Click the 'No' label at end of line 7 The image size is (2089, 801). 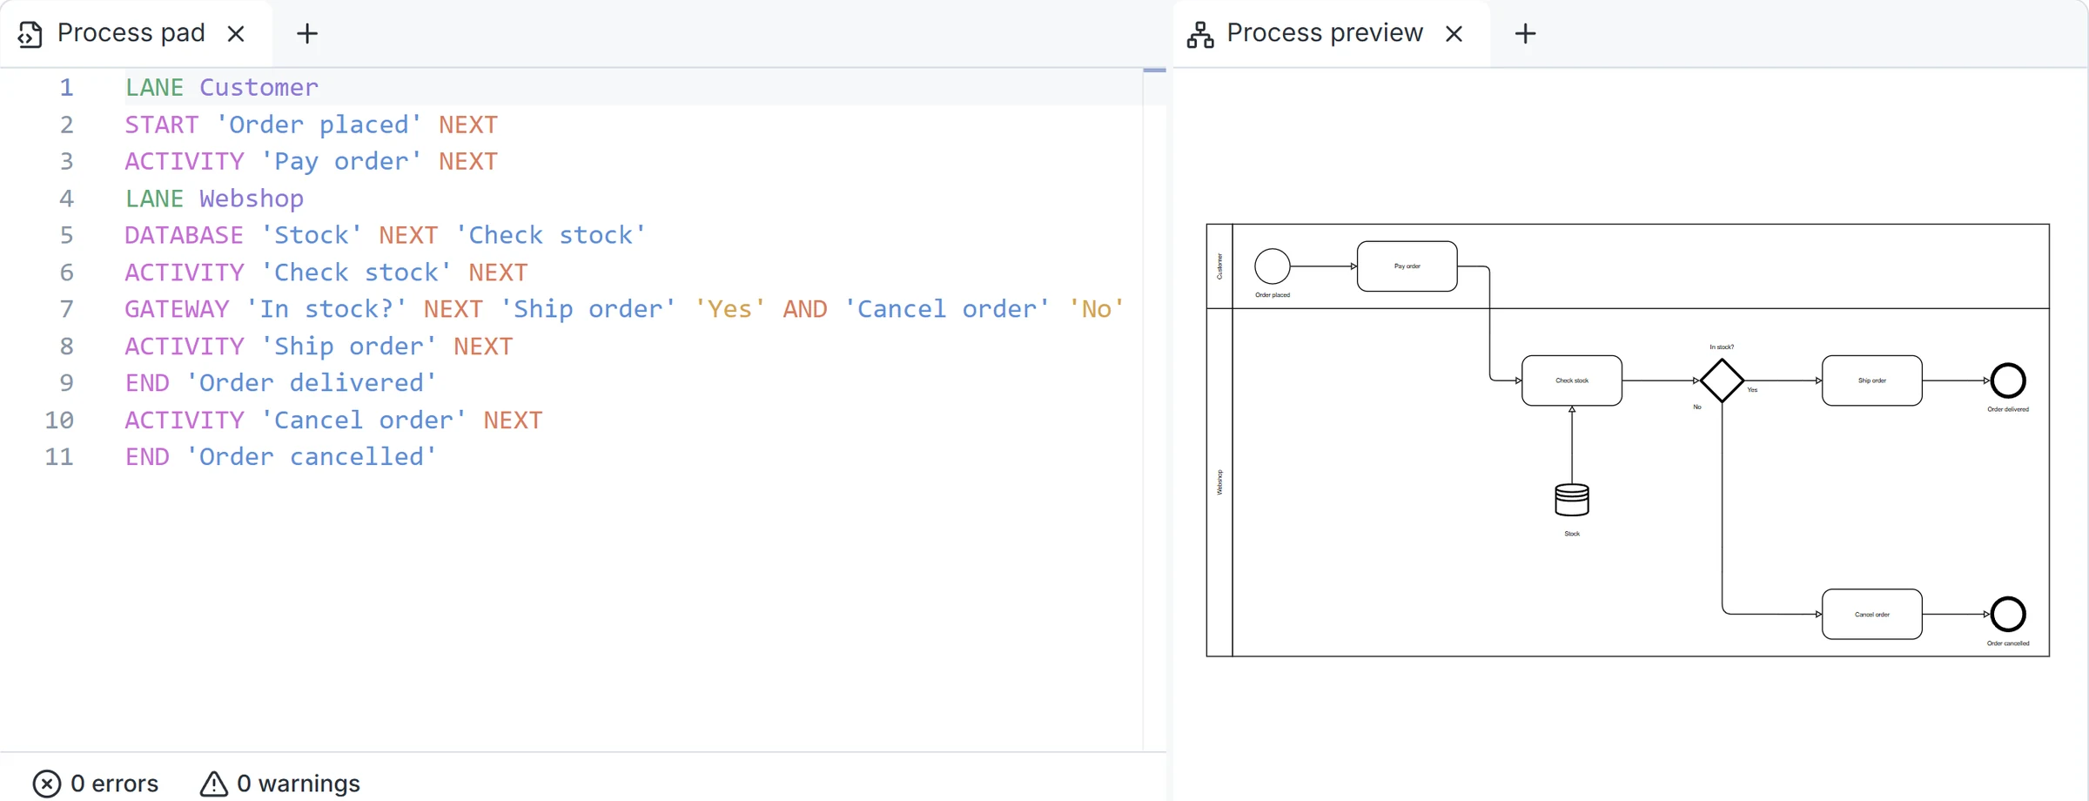(1096, 309)
